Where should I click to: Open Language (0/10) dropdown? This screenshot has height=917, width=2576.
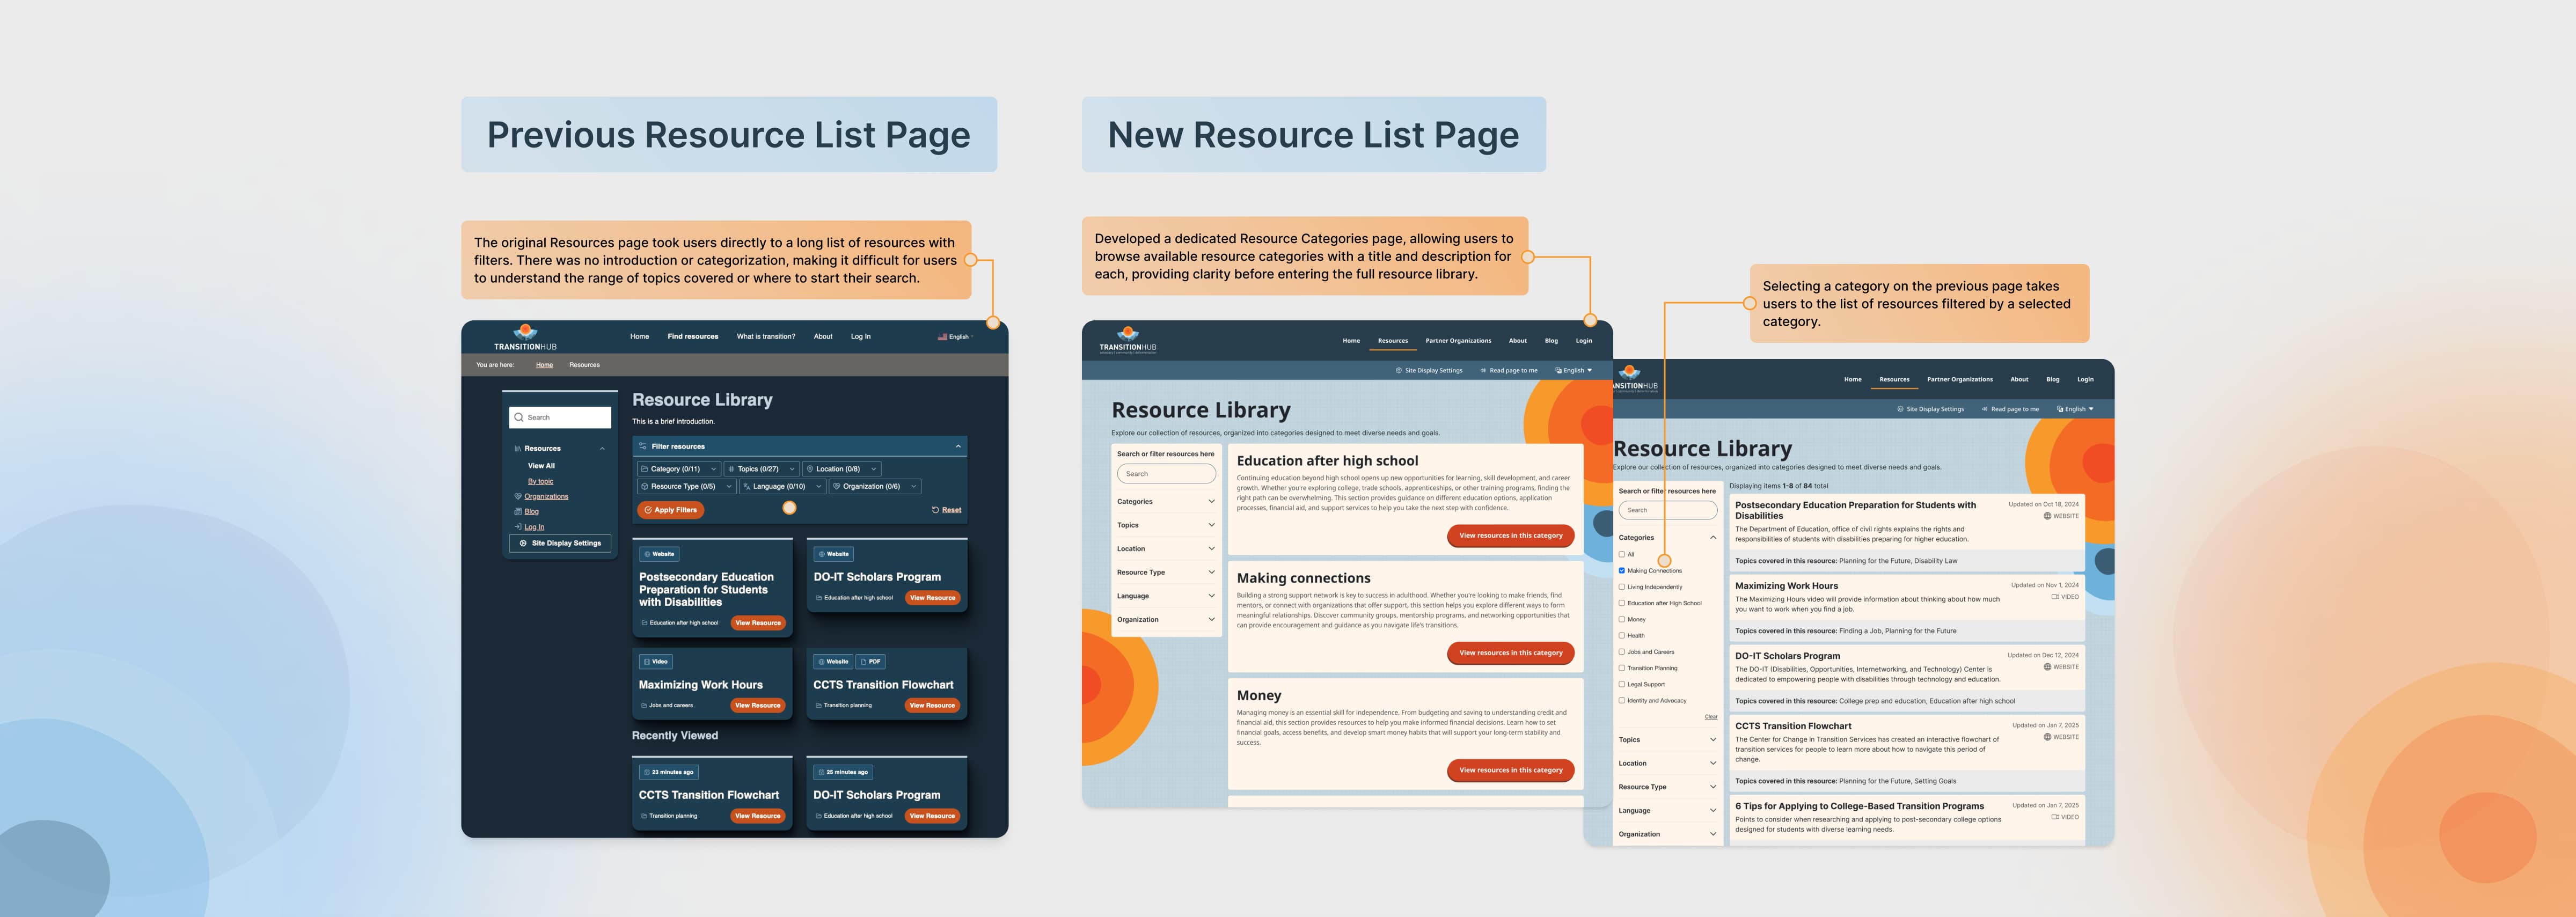[782, 486]
